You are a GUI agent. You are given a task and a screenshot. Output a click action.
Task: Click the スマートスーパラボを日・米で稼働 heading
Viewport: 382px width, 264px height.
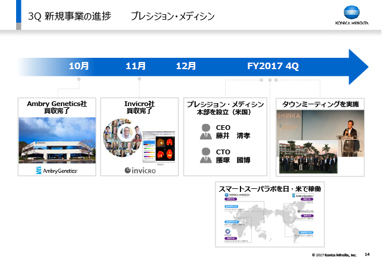coord(270,189)
